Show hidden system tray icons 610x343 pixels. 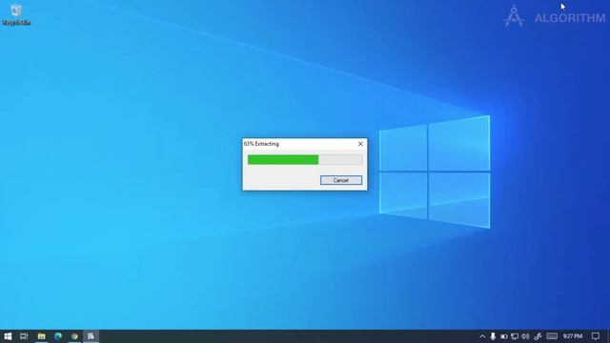coord(482,336)
